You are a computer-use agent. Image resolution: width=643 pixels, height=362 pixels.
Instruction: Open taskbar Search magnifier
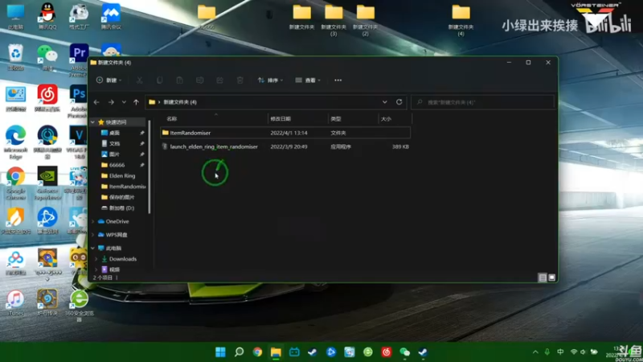[x=239, y=352]
